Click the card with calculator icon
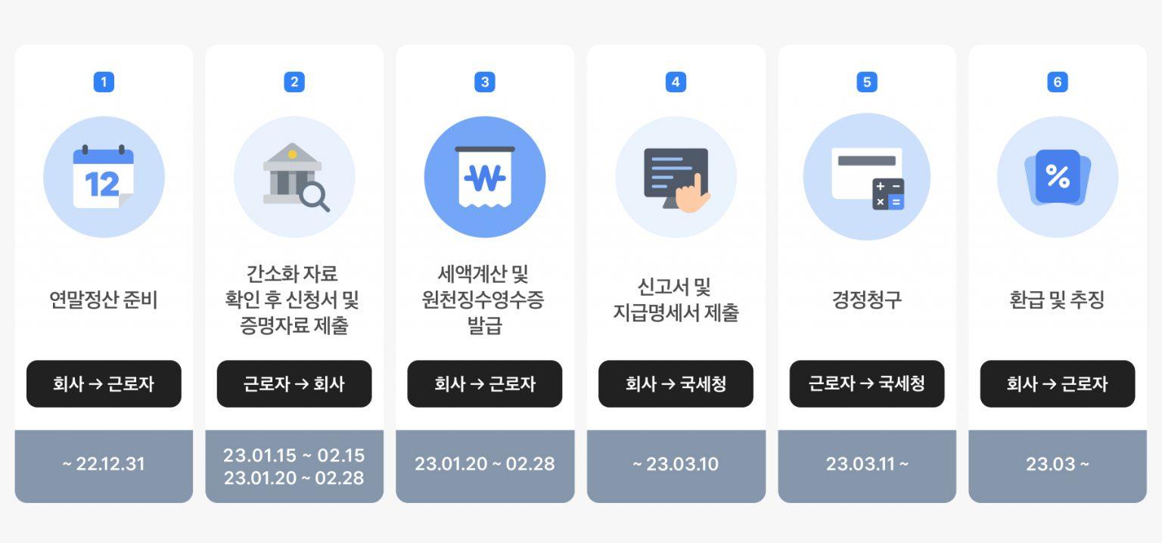The height and width of the screenshot is (543, 1162). (867, 177)
